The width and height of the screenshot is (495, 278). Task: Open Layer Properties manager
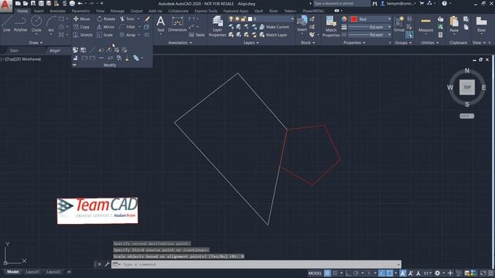click(x=217, y=26)
